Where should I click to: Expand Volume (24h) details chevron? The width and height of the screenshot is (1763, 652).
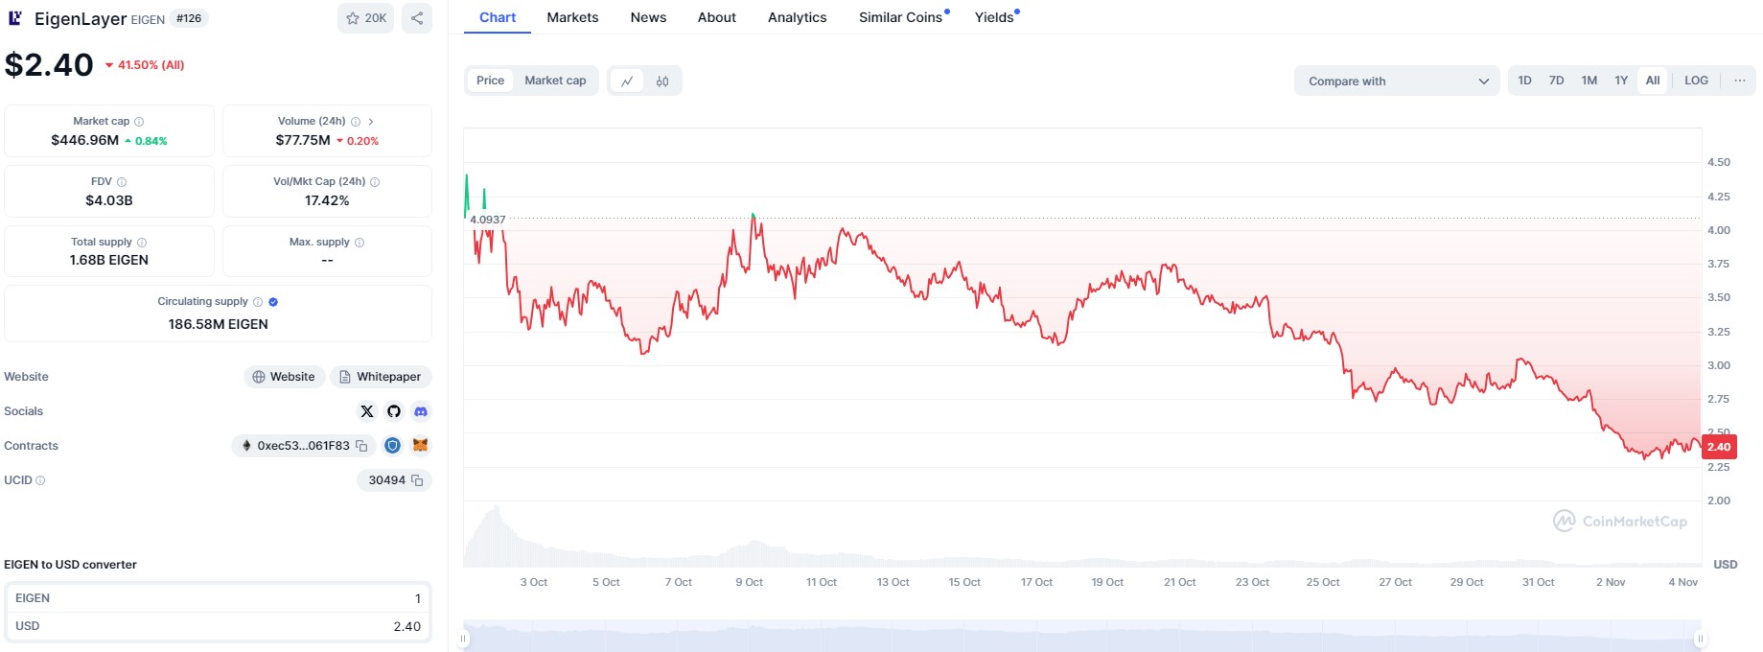click(371, 122)
